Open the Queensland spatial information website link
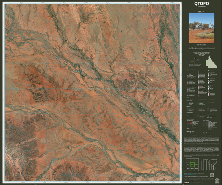The image size is (222, 185). click(190, 175)
